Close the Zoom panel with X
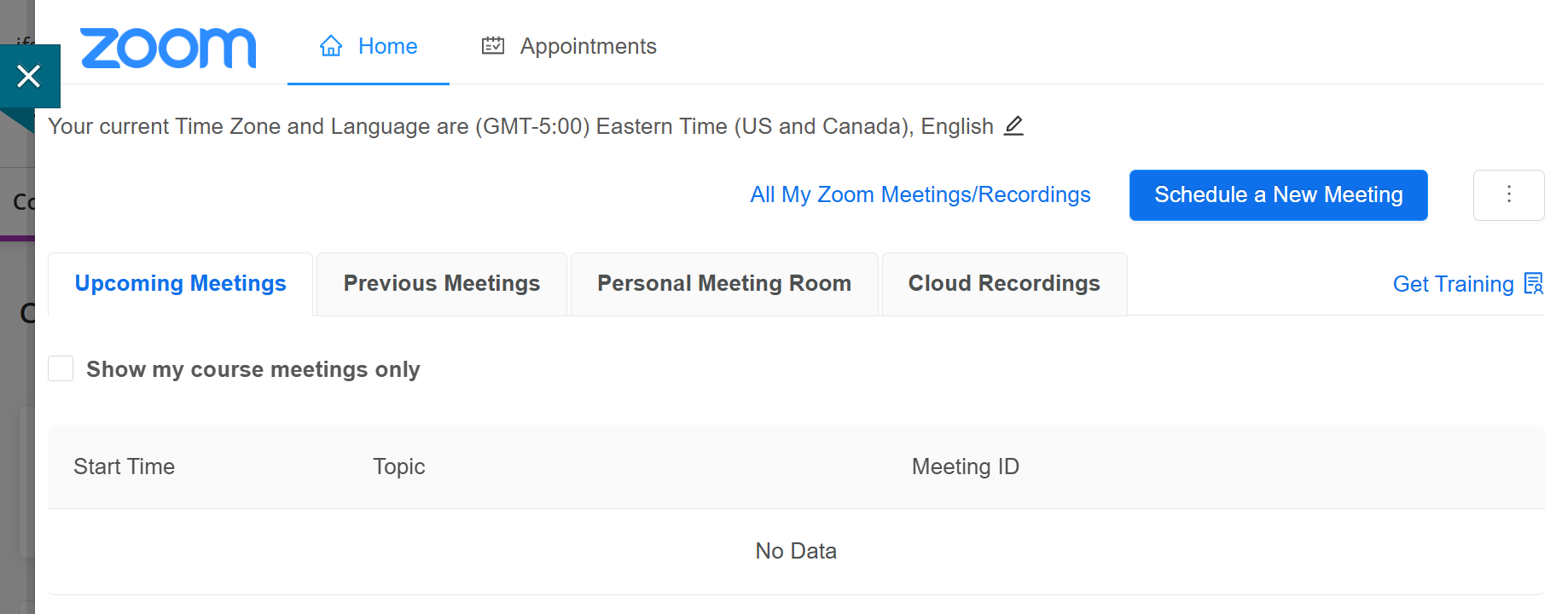Image resolution: width=1556 pixels, height=614 pixels. tap(29, 77)
